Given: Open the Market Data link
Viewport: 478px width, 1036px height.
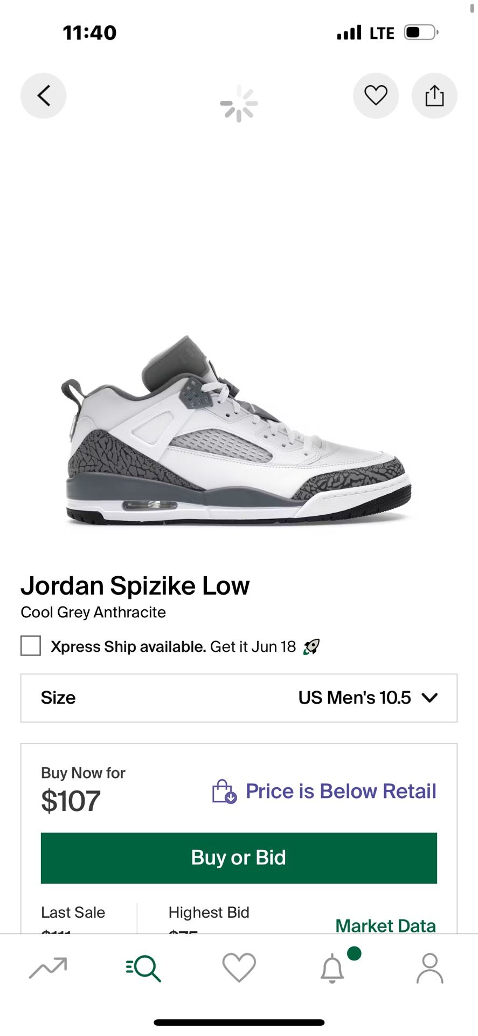Looking at the screenshot, I should pyautogui.click(x=385, y=925).
